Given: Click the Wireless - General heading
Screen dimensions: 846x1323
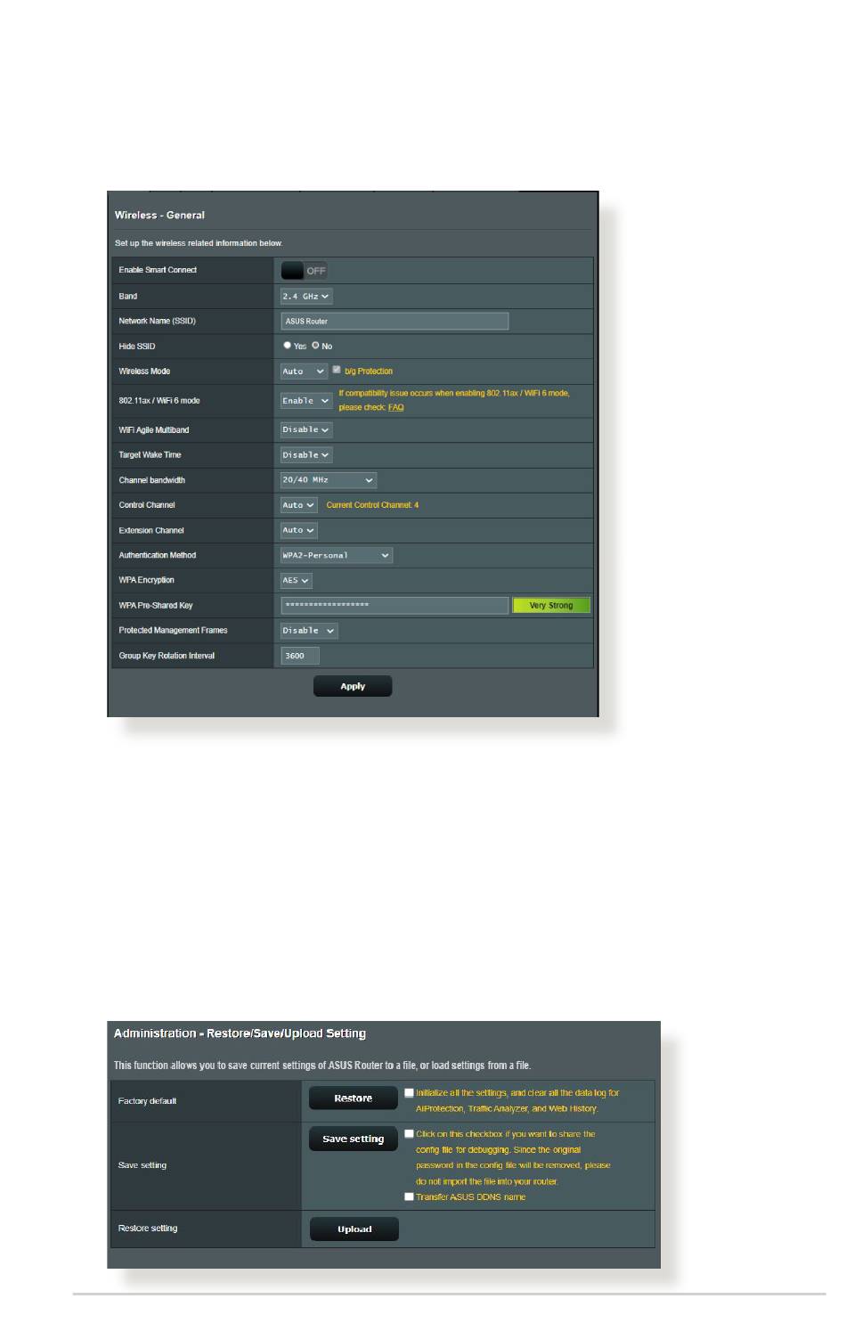Looking at the screenshot, I should click(159, 215).
